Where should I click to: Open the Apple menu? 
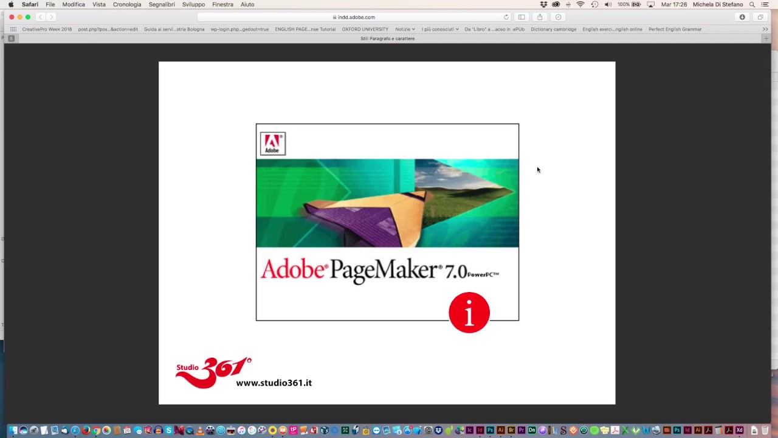[11, 4]
